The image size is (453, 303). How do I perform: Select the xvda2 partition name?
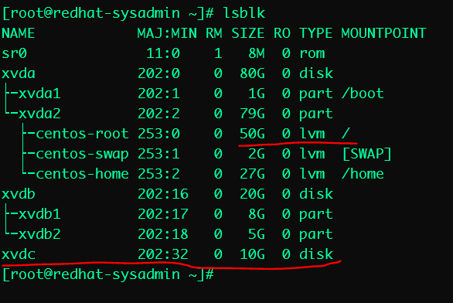(x=39, y=114)
